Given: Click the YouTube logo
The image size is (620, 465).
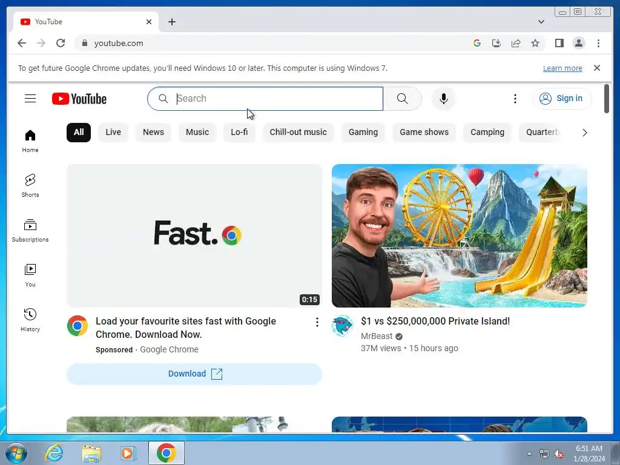Looking at the screenshot, I should click(79, 99).
